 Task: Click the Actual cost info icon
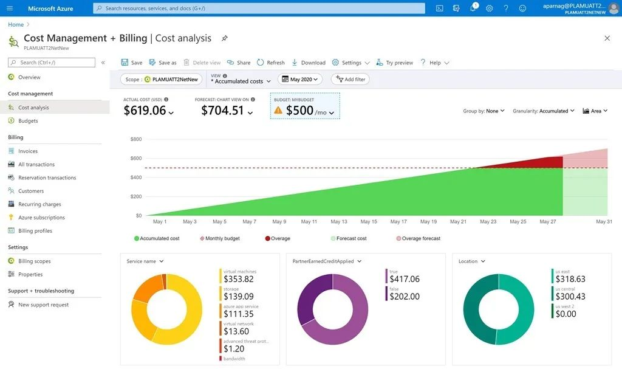click(166, 99)
